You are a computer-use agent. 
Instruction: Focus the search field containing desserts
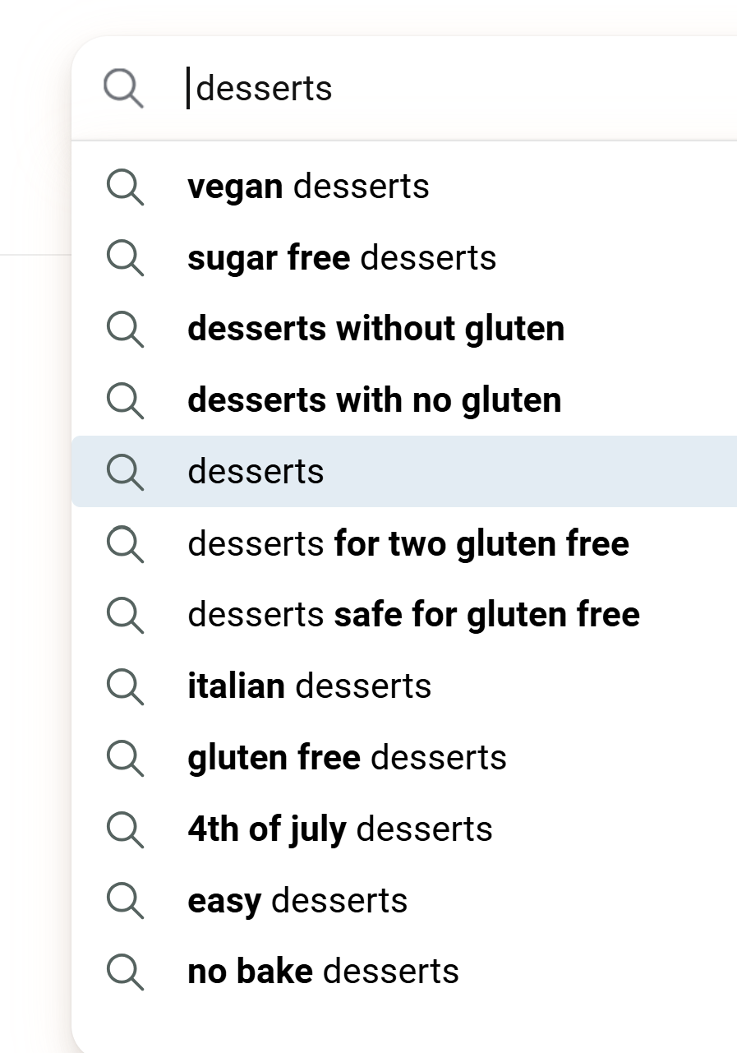(460, 89)
